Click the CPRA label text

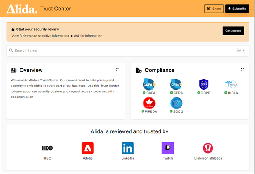(178, 93)
